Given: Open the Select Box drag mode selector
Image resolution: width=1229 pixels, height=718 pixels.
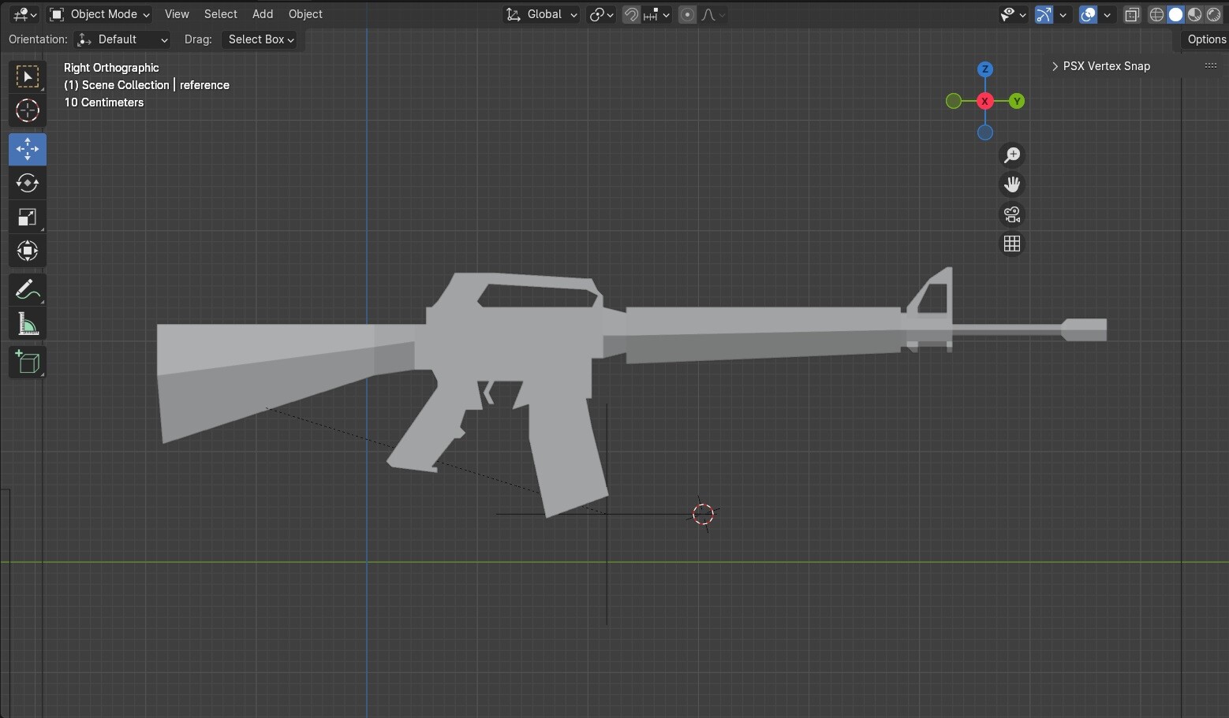Looking at the screenshot, I should point(260,39).
